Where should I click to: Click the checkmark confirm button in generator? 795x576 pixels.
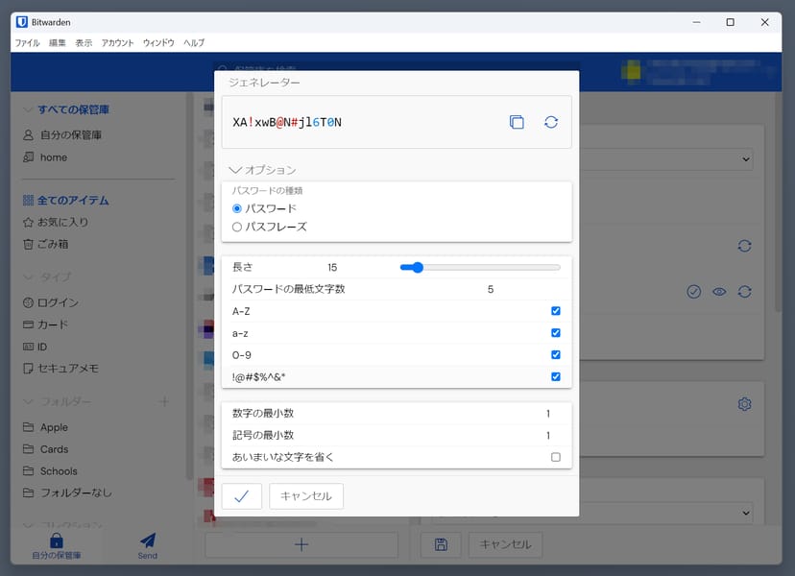click(x=242, y=495)
